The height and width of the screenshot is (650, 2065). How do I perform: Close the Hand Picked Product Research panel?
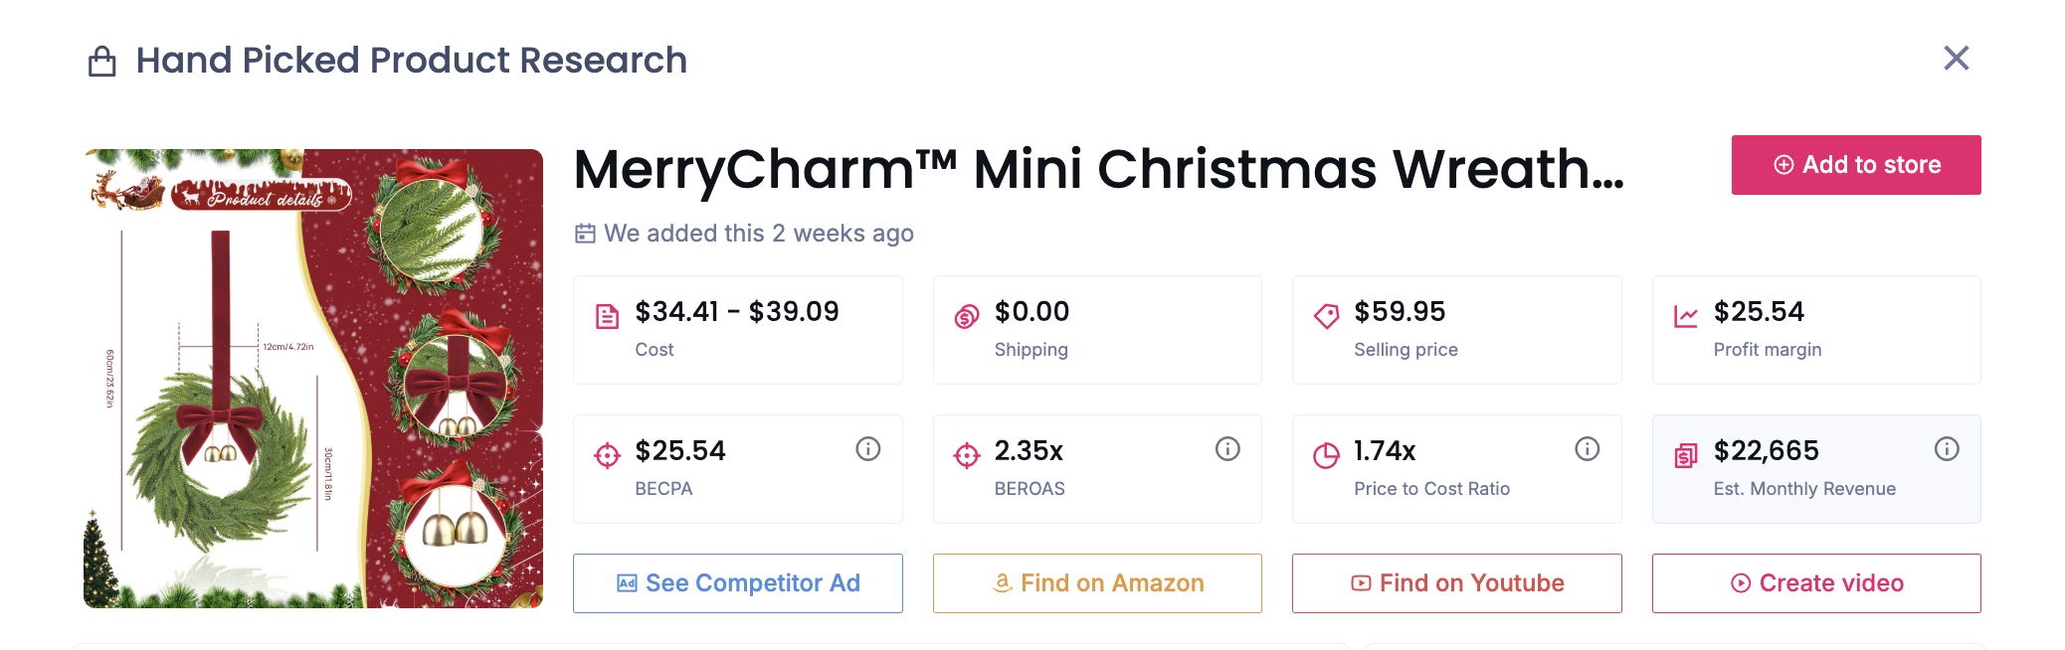coord(1957,59)
